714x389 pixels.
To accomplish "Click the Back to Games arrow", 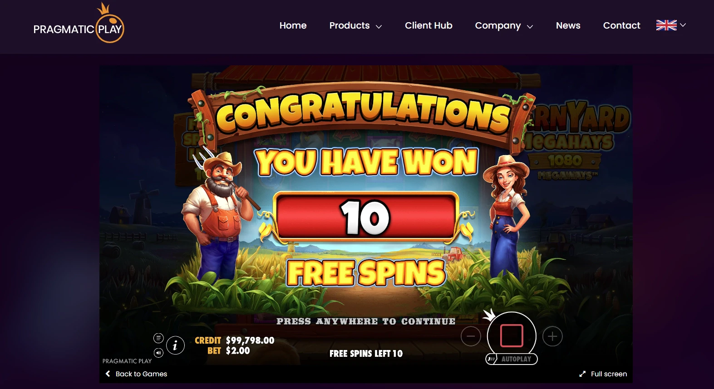I will point(108,374).
